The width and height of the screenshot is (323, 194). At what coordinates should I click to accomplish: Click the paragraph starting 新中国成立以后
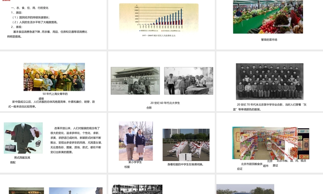51,104
